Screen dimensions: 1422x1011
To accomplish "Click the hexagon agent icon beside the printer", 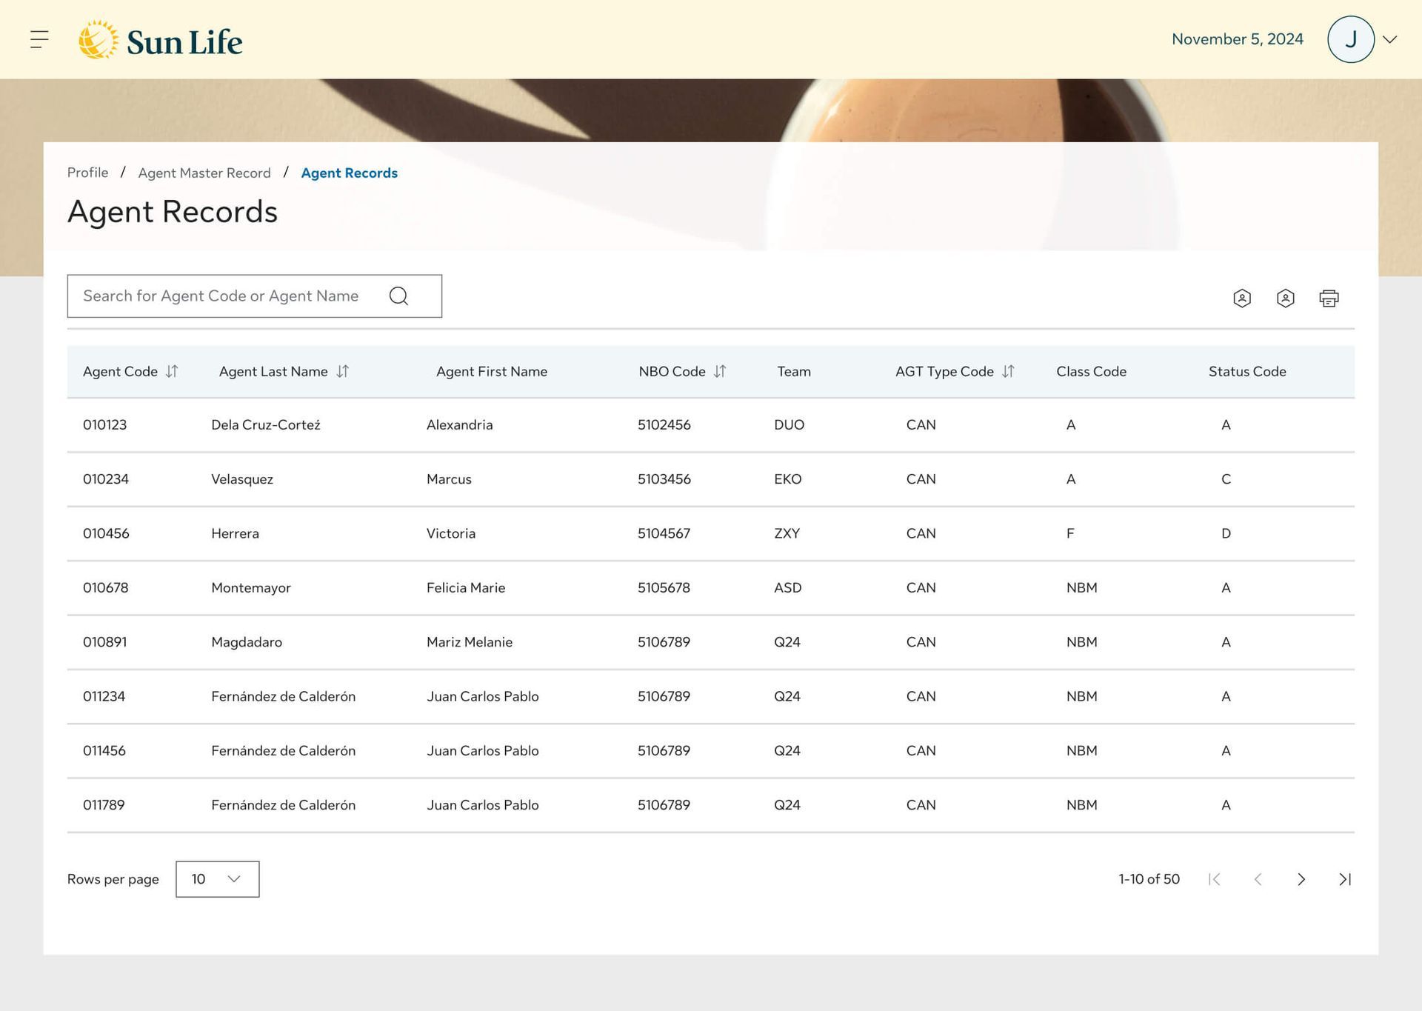I will coord(1285,298).
